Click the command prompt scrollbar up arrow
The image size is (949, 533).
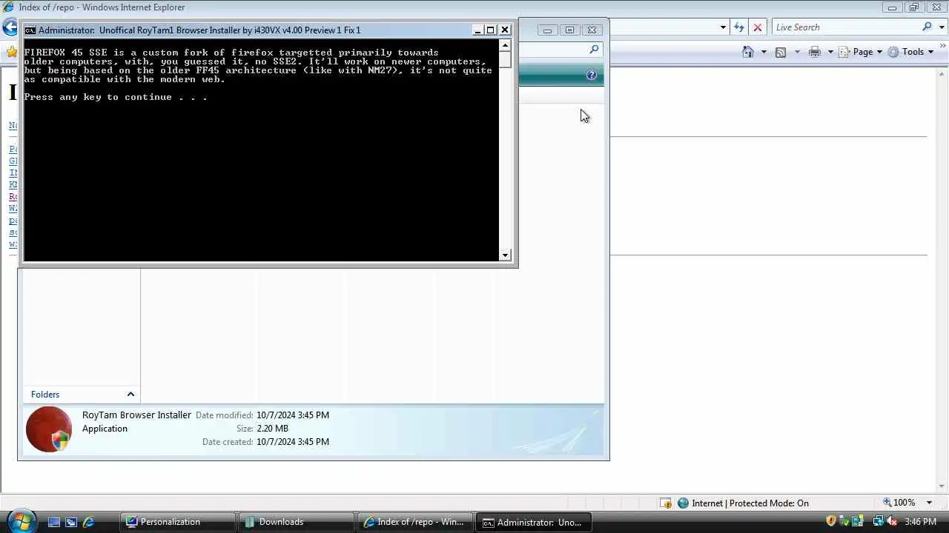point(505,45)
